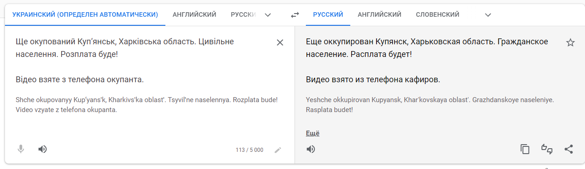Open the edit pencil icon near character count
Screen dimensions: 585x169
pyautogui.click(x=278, y=150)
